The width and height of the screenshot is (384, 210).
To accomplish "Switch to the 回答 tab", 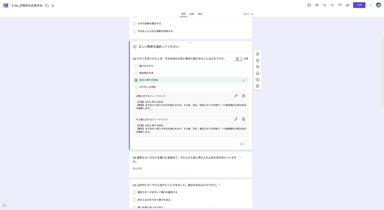I will [x=192, y=14].
